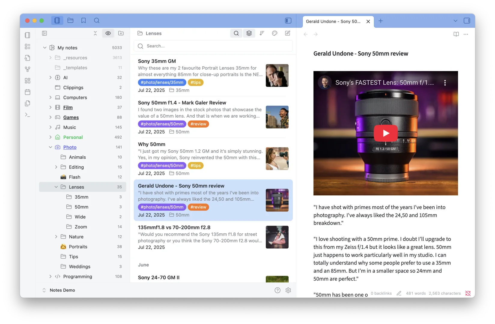
Task: Click the Sony 35mm GM note thumbnail
Action: coord(277,76)
